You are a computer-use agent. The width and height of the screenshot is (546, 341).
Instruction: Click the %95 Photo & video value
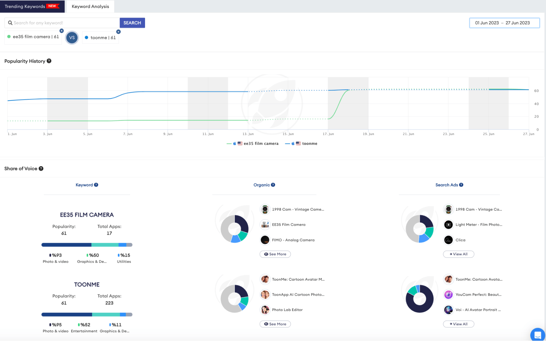tap(57, 325)
